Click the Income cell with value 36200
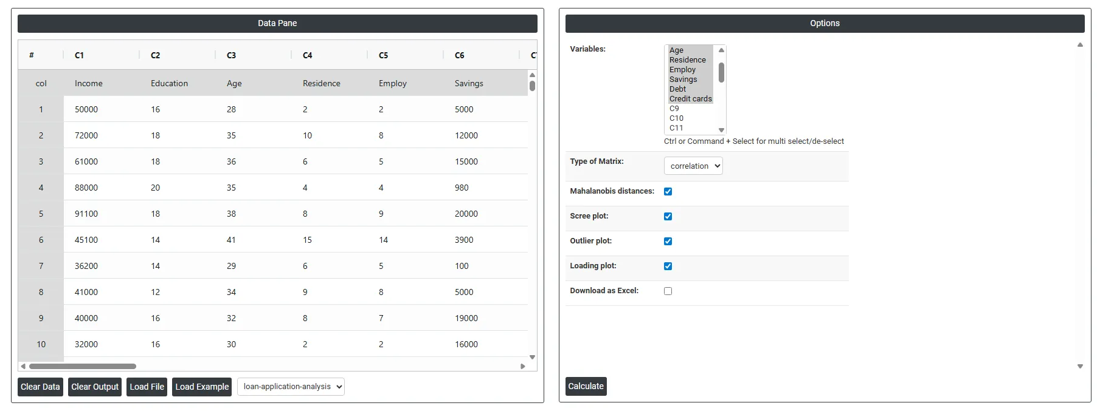This screenshot has height=414, width=1100. 102,266
